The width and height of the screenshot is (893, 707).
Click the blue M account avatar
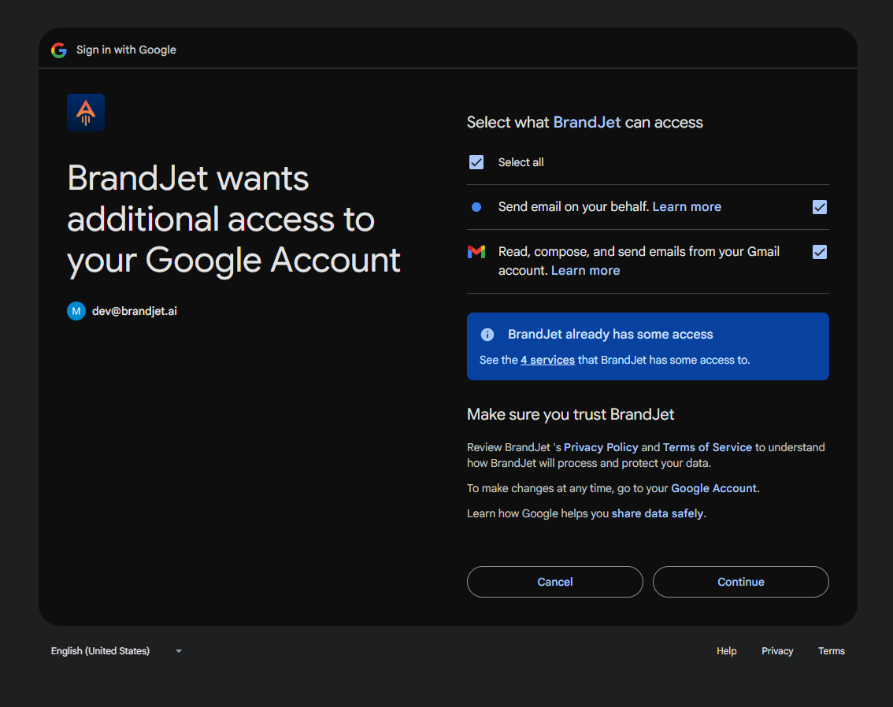click(x=76, y=311)
